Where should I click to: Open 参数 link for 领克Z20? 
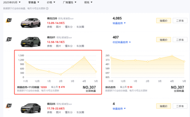(x=50, y=27)
